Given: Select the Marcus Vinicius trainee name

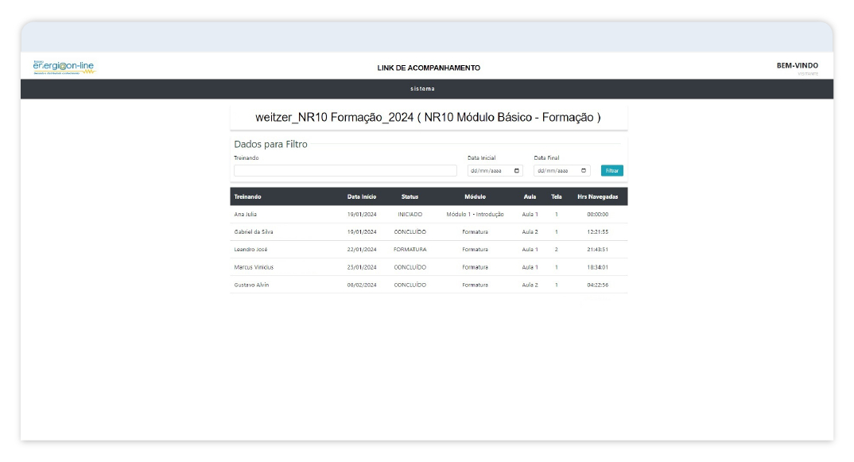Looking at the screenshot, I should [254, 267].
